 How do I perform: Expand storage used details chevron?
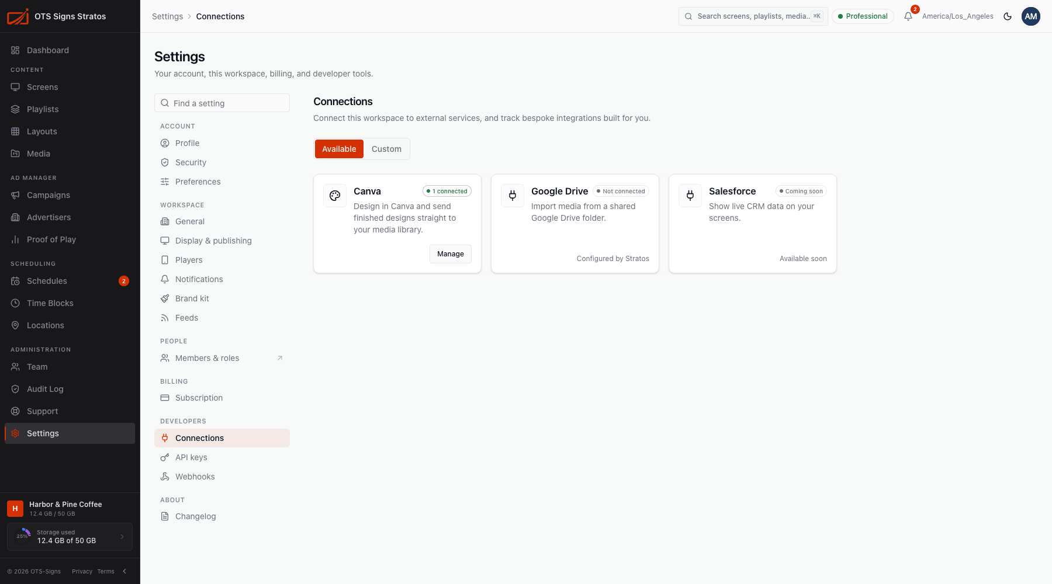click(x=122, y=537)
